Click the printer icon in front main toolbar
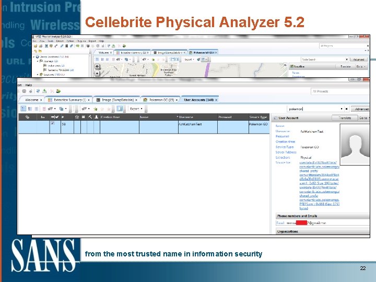376x282 pixels. point(24,91)
